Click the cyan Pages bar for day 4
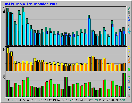 click(x=20, y=30)
